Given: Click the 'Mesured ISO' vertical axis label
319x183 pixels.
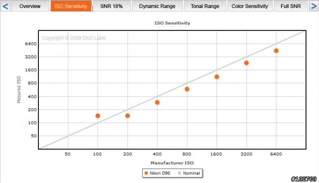Looking at the screenshot, I should (19, 90).
